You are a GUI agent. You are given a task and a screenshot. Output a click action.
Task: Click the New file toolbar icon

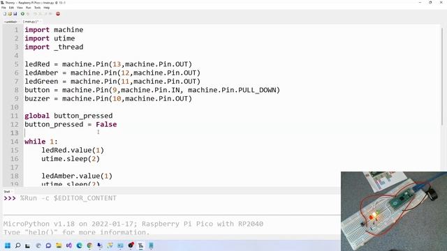point(5,14)
